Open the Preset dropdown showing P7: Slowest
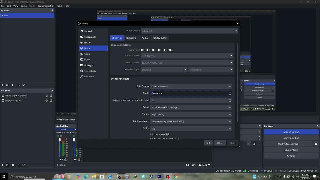The image size is (320, 180). point(191,107)
